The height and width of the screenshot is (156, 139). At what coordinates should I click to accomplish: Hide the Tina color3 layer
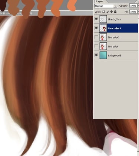(96, 28)
